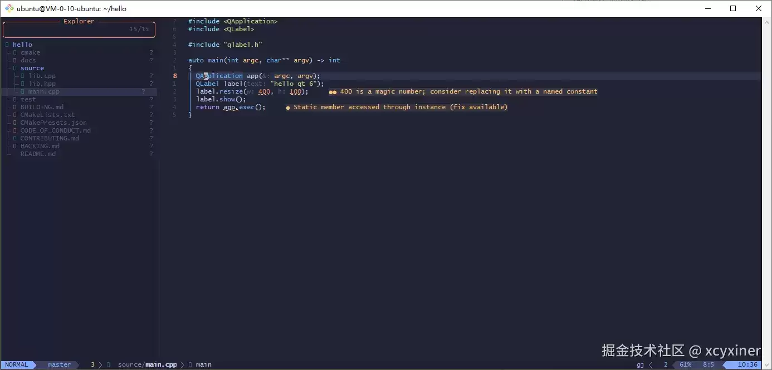This screenshot has height=370, width=772.
Task: Click the terminal app icon in title bar
Action: pos(9,8)
